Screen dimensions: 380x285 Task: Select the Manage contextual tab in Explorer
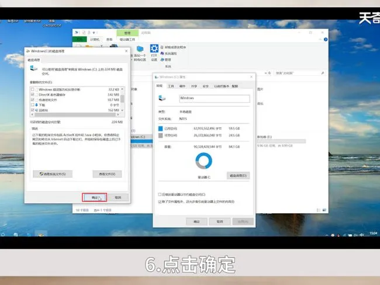coord(127,33)
